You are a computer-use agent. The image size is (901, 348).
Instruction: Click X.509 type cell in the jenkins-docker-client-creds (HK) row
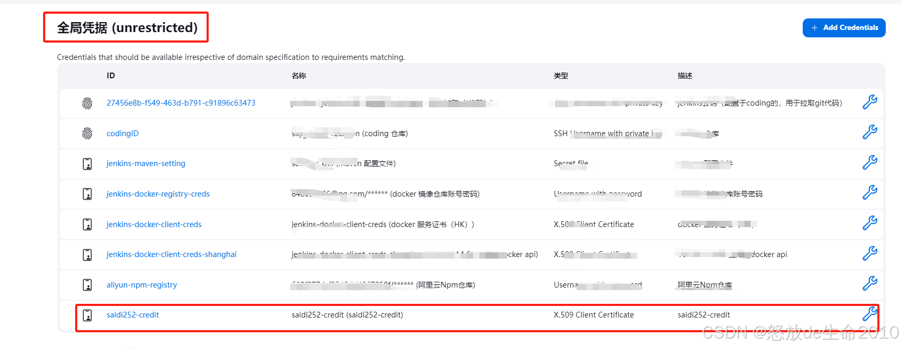pos(593,224)
